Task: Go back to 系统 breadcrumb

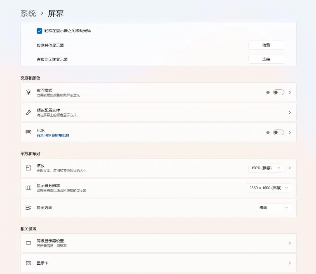Action: point(28,13)
